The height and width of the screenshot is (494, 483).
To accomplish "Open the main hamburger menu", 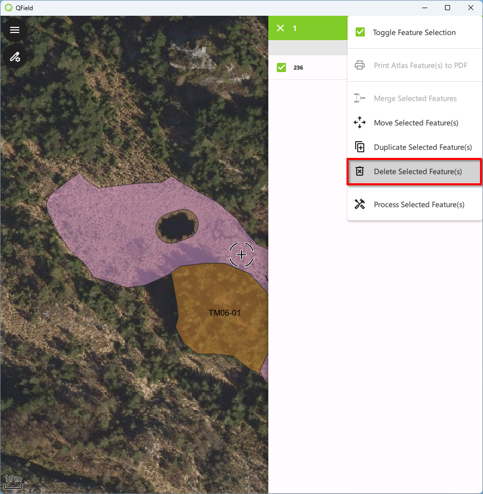I will click(x=15, y=30).
